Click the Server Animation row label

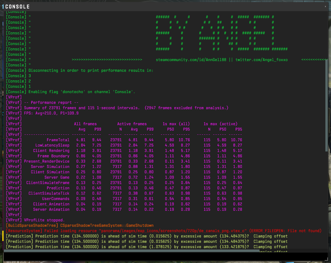click(x=51, y=210)
